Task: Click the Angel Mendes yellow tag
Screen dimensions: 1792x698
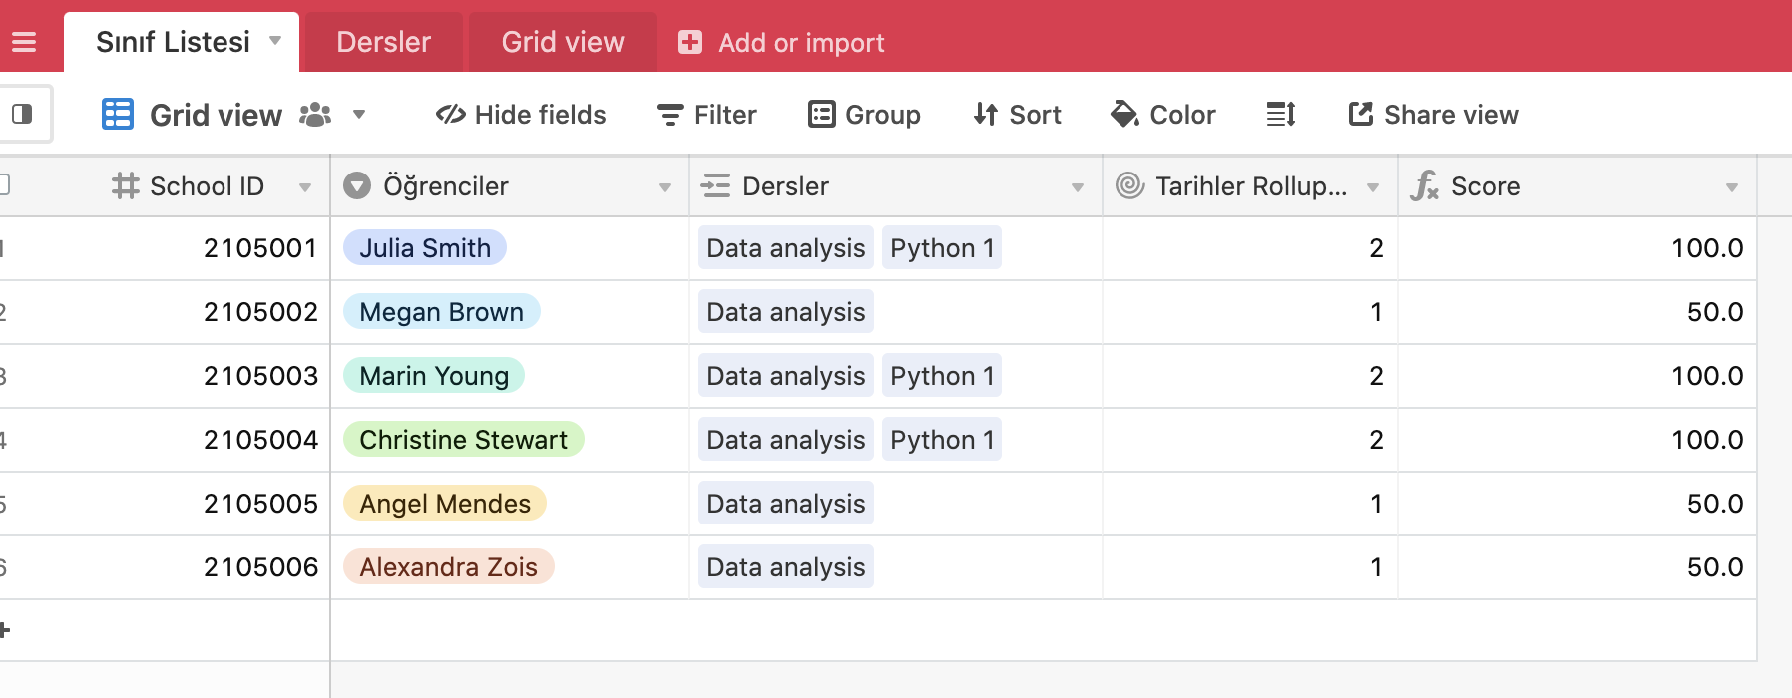Action: 445,503
